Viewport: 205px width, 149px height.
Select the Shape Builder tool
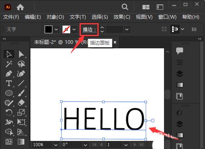pyautogui.click(x=9, y=132)
